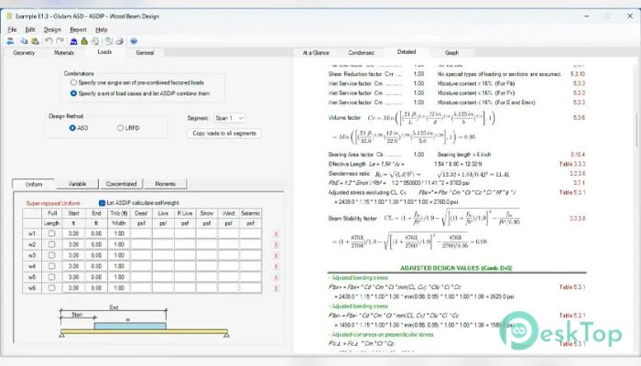Click the Redo arrow icon
Image resolution: width=641 pixels, height=366 pixels.
point(60,41)
